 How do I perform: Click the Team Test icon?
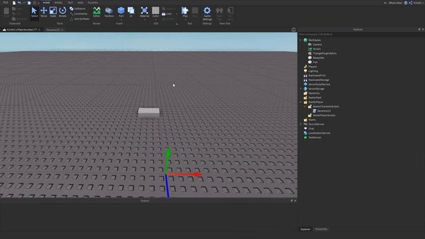(x=220, y=13)
